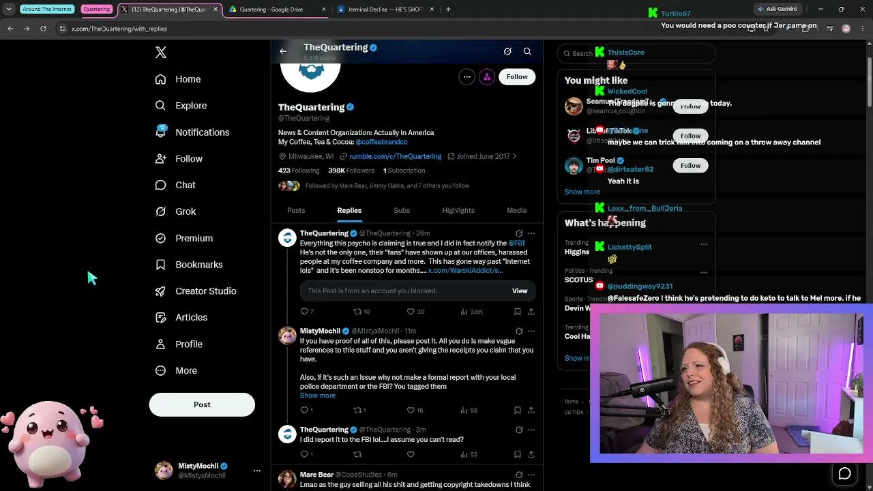Switch to the Posts tab
The height and width of the screenshot is (491, 873).
(296, 210)
